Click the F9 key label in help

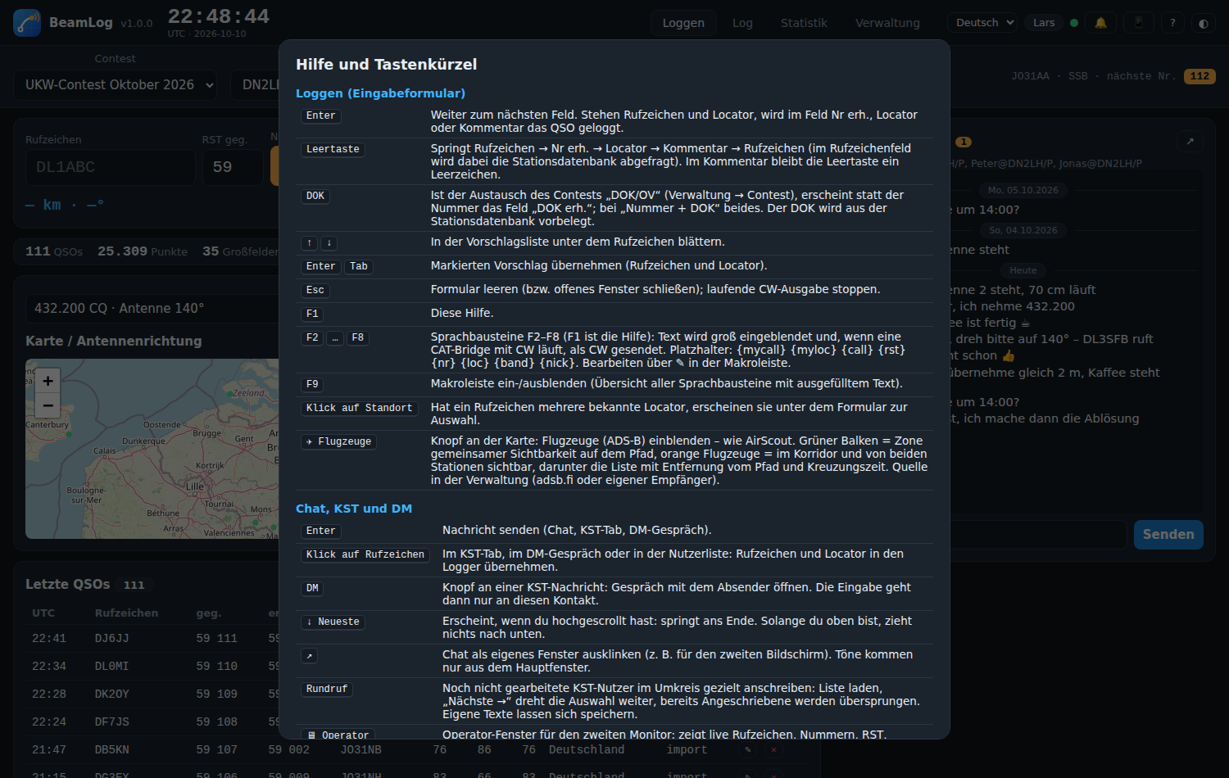point(312,384)
